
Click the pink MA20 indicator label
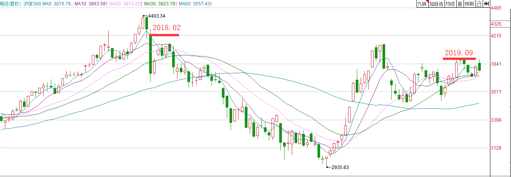pyautogui.click(x=126, y=4)
